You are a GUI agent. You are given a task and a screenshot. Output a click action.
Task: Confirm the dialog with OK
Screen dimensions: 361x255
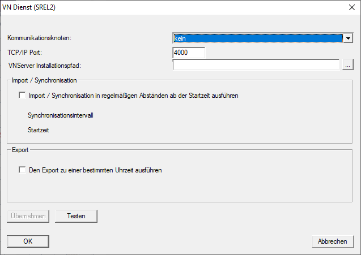(28, 241)
